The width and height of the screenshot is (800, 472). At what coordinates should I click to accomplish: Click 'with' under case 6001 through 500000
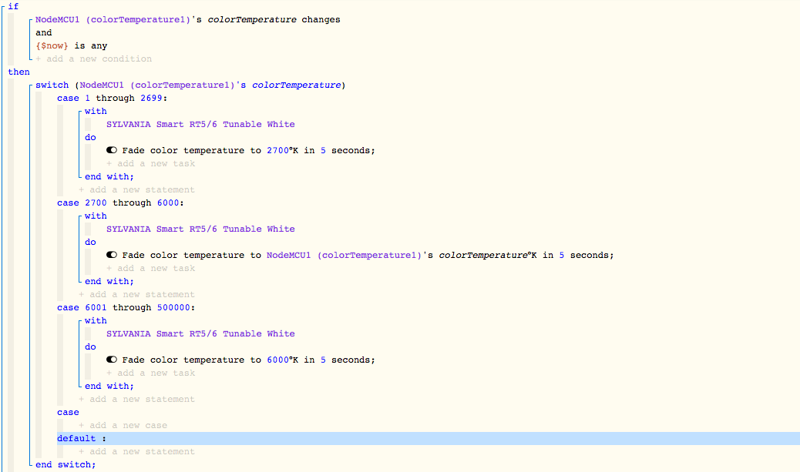[96, 320]
